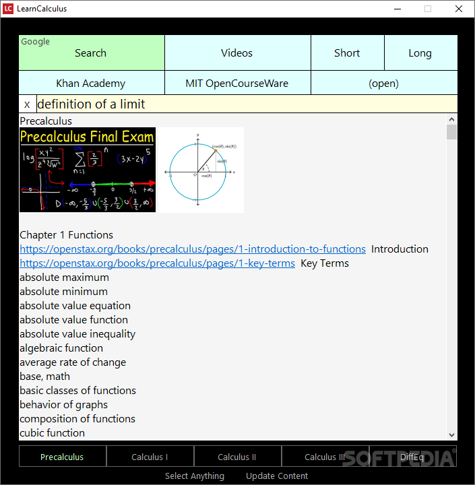Viewport: 475px width, 485px height.
Task: Select 'behavior of graphs' term
Action: 64,405
